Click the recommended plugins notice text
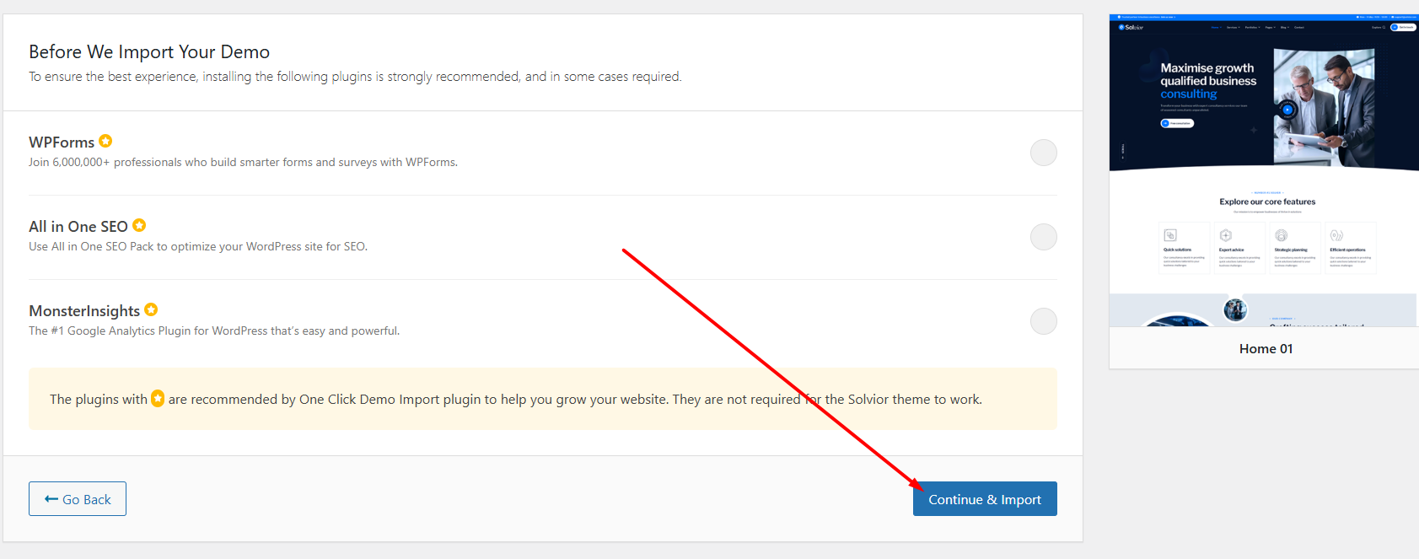This screenshot has width=1419, height=559. click(516, 399)
